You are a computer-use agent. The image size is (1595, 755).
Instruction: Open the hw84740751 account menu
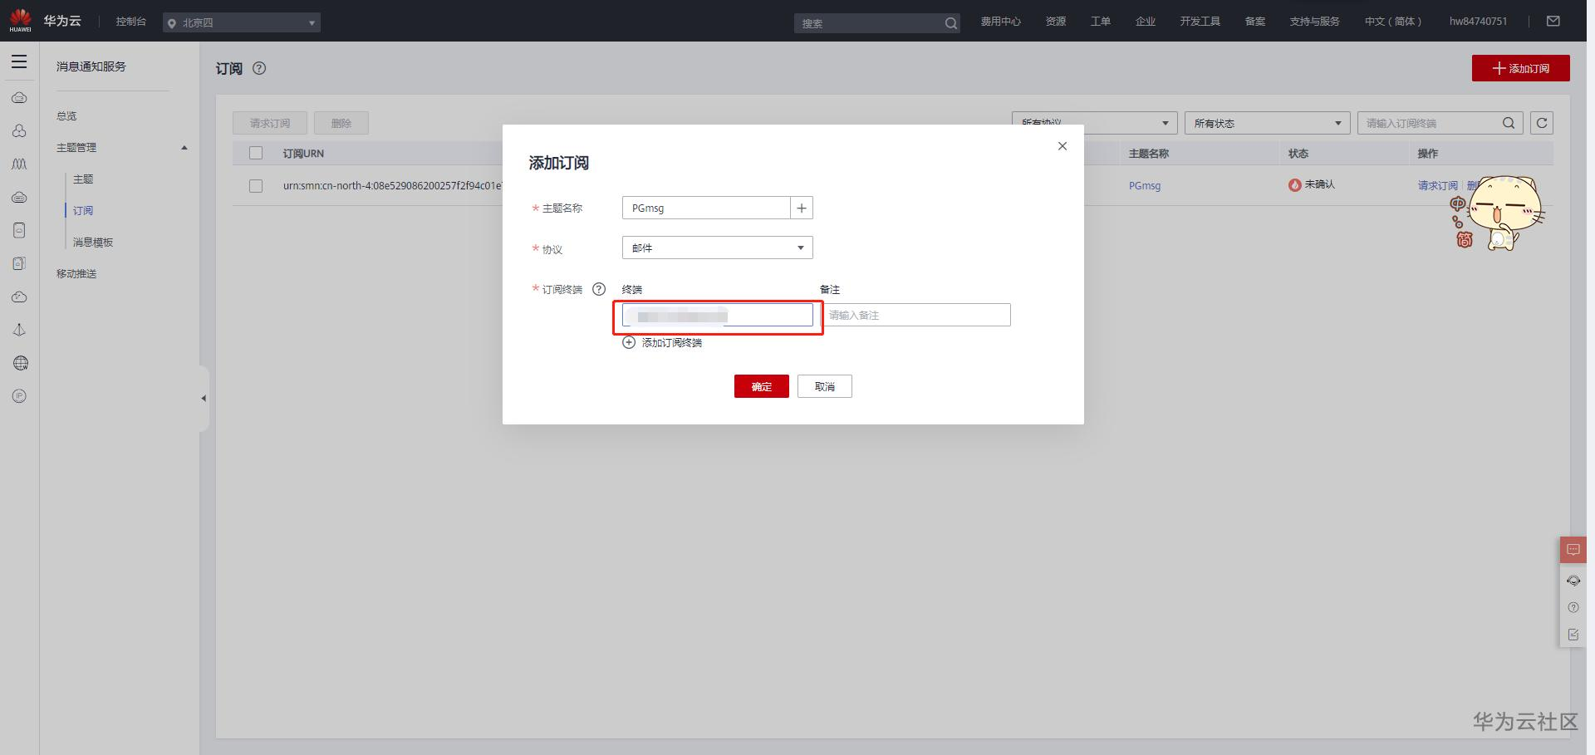point(1478,22)
